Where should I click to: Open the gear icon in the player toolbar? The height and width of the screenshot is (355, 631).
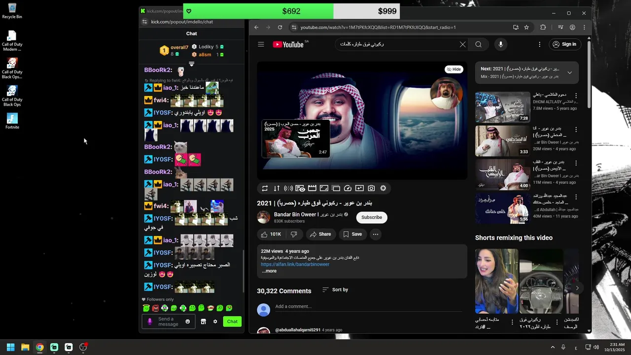coord(383,188)
